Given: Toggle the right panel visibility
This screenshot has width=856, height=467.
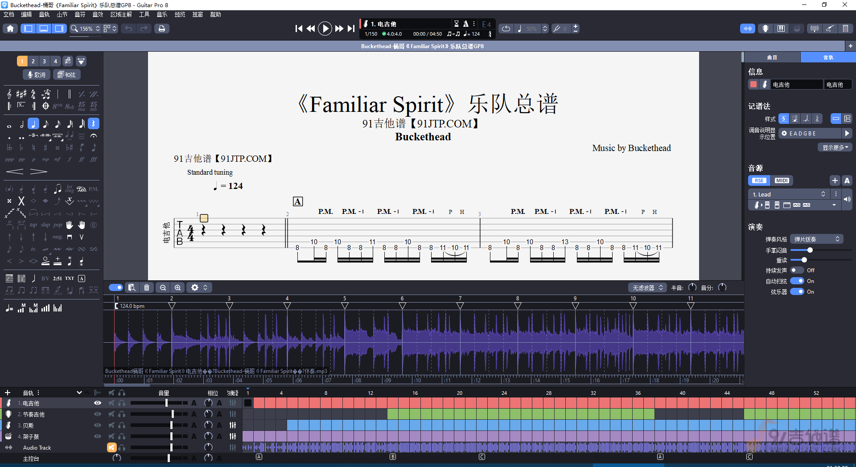Looking at the screenshot, I should (59, 29).
